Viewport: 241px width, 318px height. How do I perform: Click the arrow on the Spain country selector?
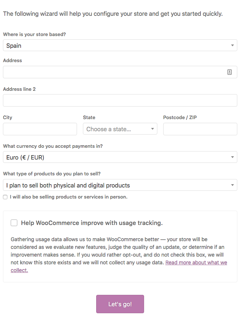pyautogui.click(x=233, y=46)
